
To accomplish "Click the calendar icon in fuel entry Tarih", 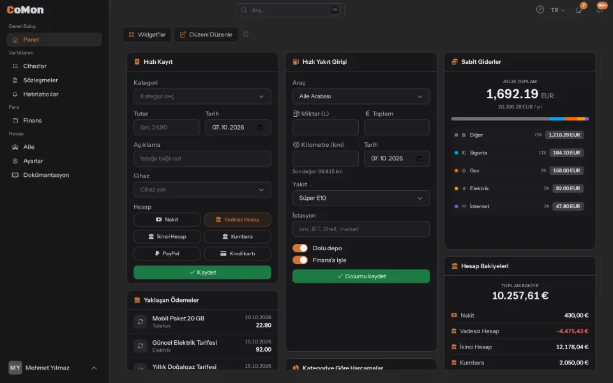I will (x=419, y=158).
